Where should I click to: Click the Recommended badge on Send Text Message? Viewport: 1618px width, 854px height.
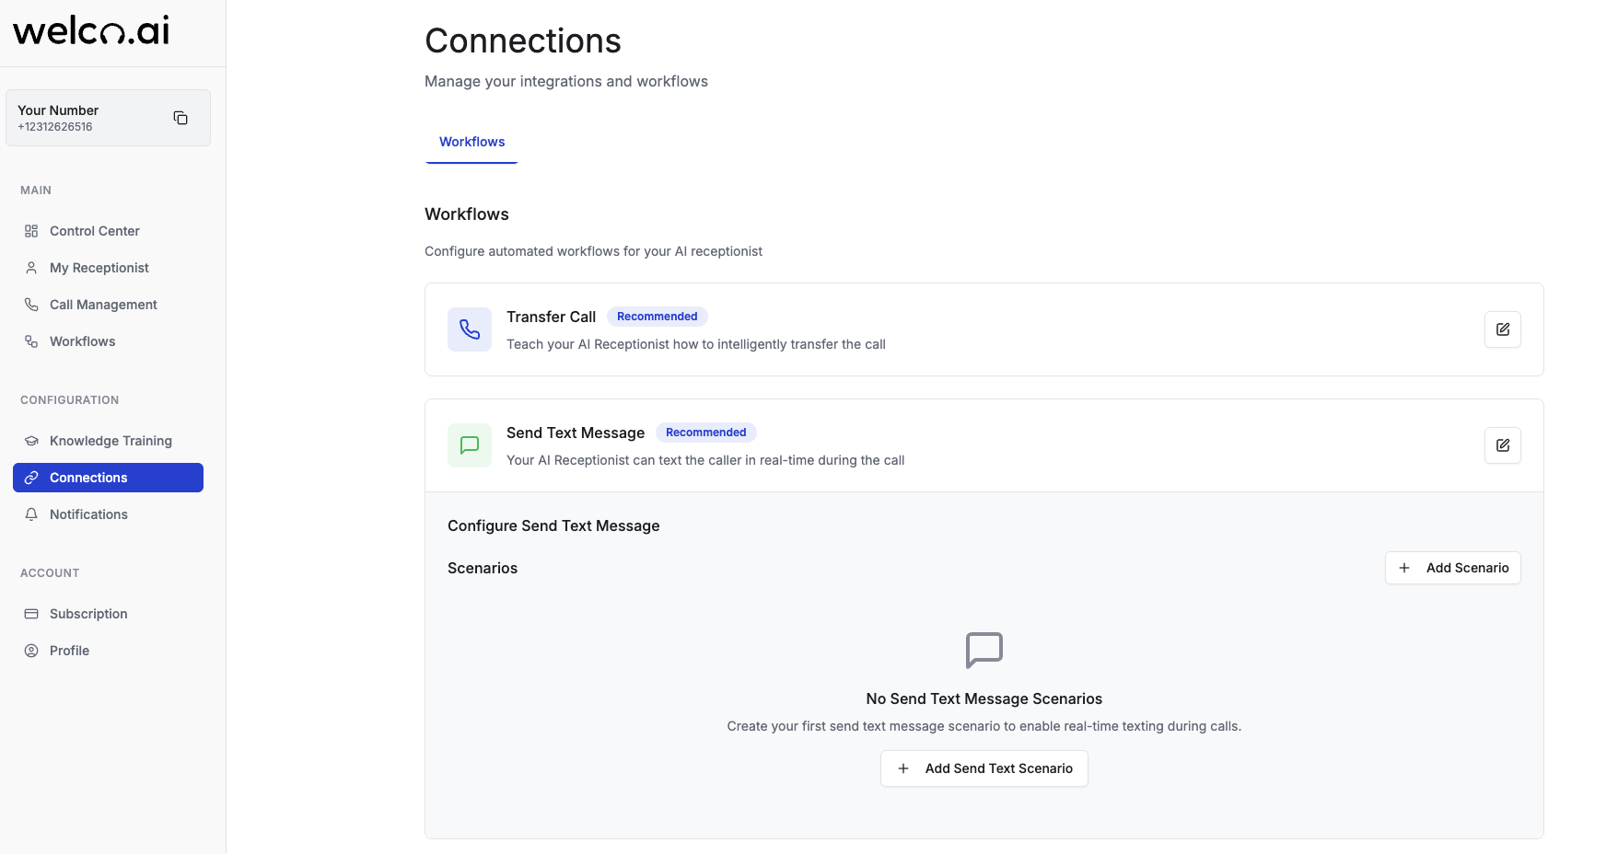tap(706, 433)
